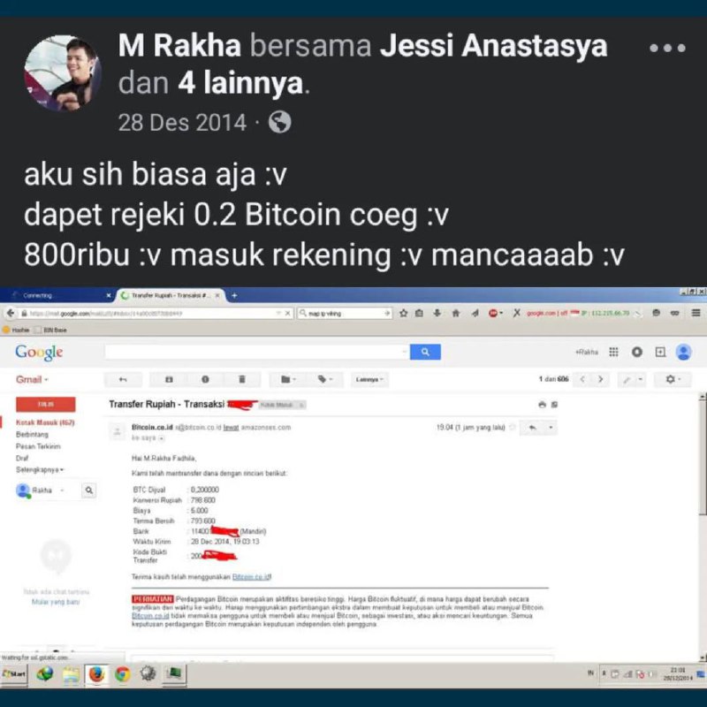
Task: Open the Google apps grid icon
Action: point(613,352)
